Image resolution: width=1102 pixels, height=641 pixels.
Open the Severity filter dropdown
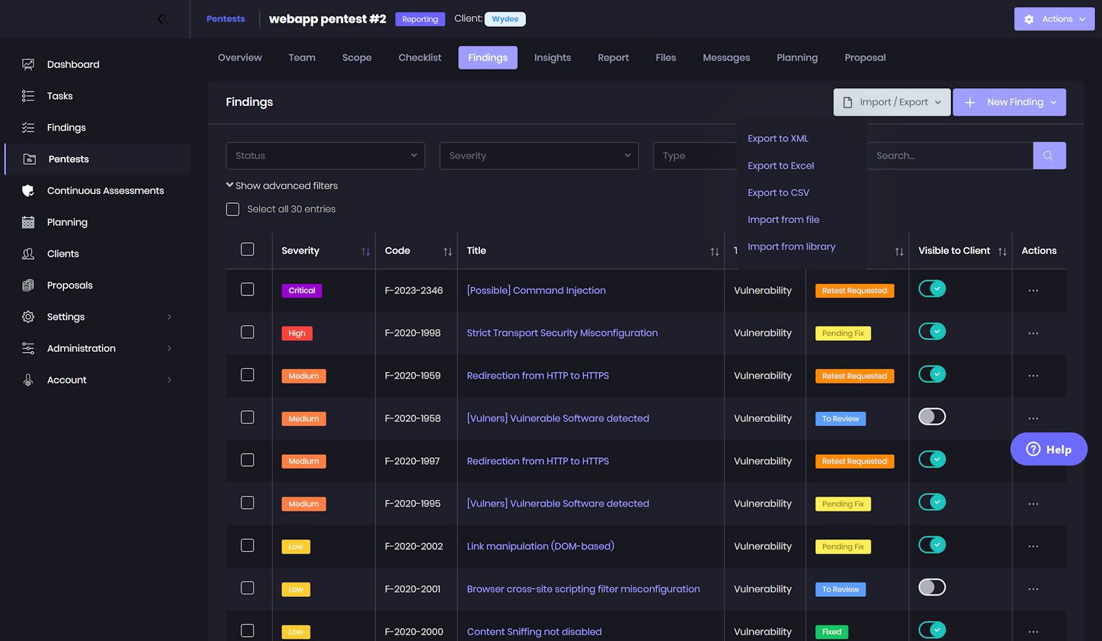coord(539,156)
